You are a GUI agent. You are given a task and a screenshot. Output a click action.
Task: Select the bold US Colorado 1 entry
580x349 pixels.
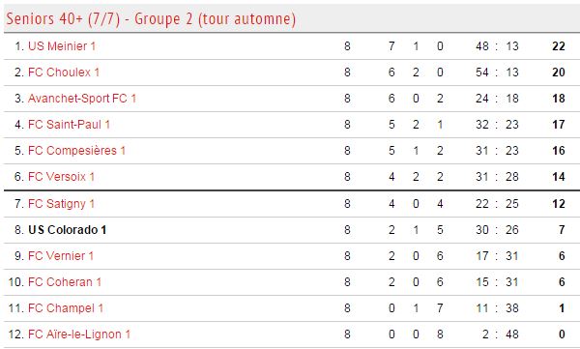coord(68,230)
